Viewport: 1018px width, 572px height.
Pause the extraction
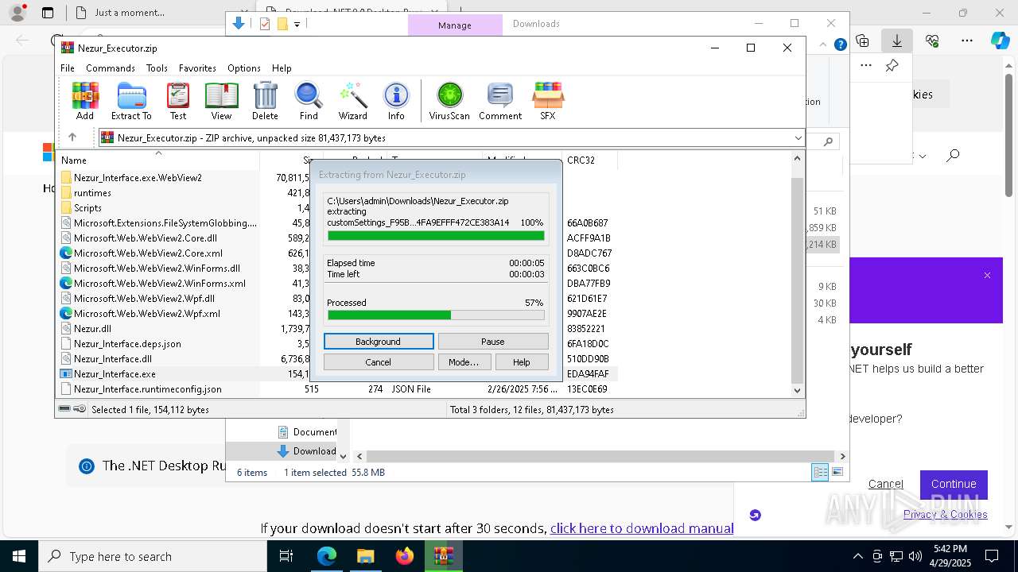click(493, 342)
